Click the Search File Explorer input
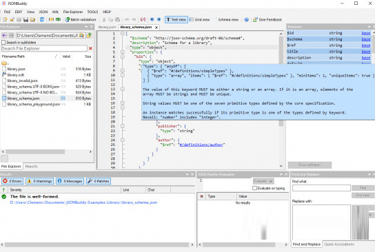This screenshot has height=252, width=375. coord(44,48)
